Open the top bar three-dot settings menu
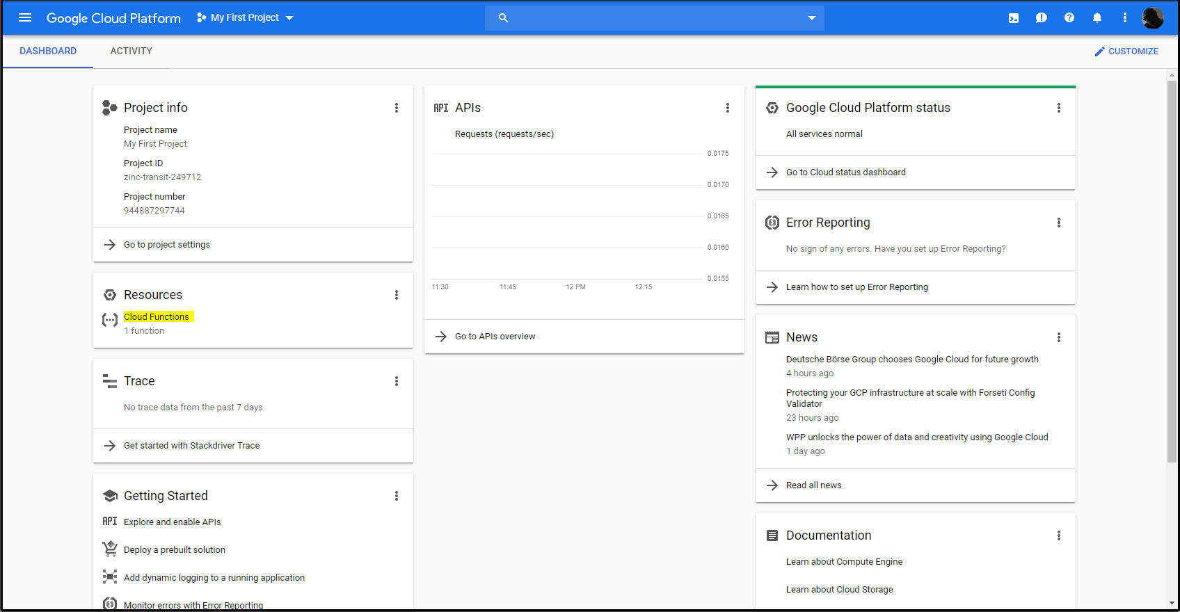The width and height of the screenshot is (1180, 612). (x=1125, y=18)
